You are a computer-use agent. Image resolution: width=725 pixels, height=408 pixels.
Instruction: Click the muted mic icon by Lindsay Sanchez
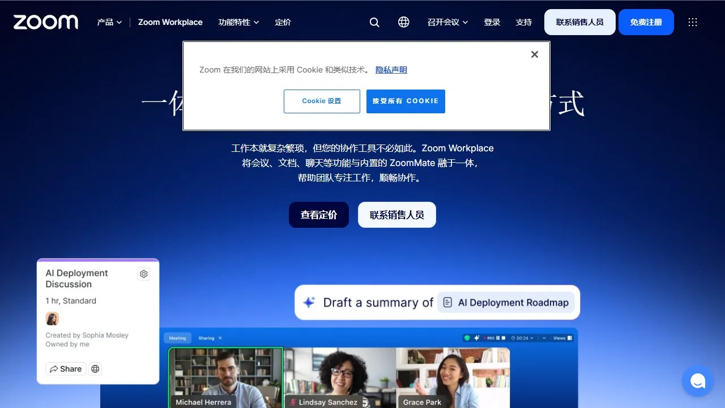(293, 402)
